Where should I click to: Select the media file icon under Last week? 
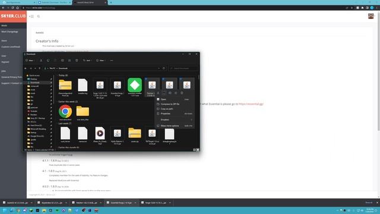tap(100, 133)
